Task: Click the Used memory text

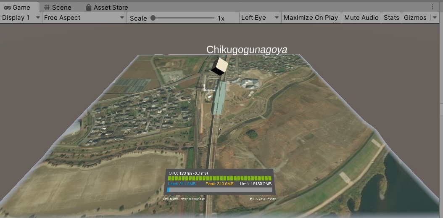Action: click(182, 184)
